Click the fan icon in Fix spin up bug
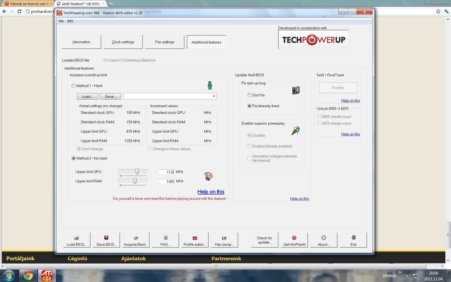Image resolution: width=451 pixels, height=282 pixels. coord(296,91)
